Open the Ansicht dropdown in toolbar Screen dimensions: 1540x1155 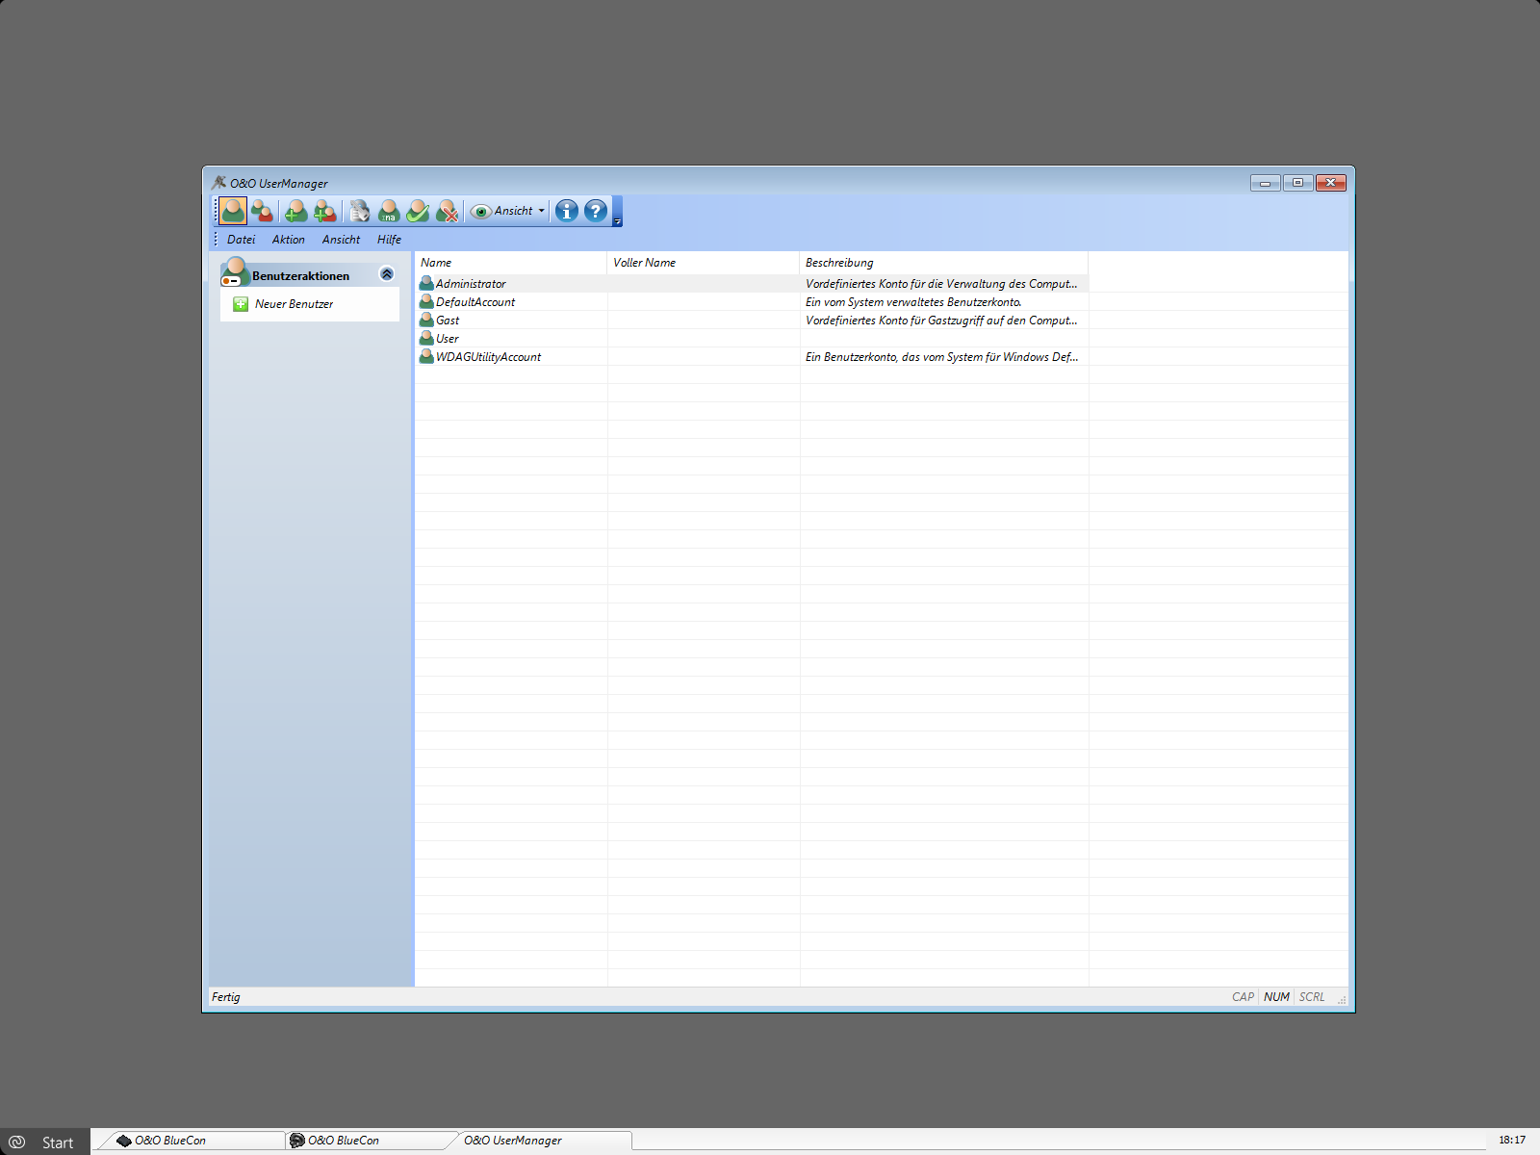[508, 211]
